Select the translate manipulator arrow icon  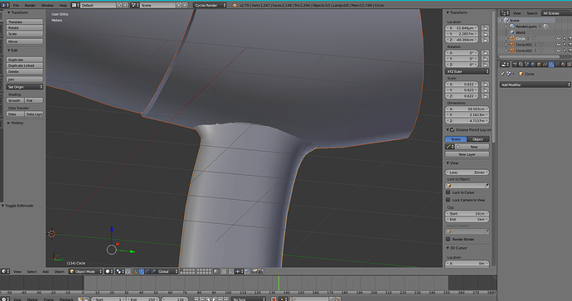[142, 271]
